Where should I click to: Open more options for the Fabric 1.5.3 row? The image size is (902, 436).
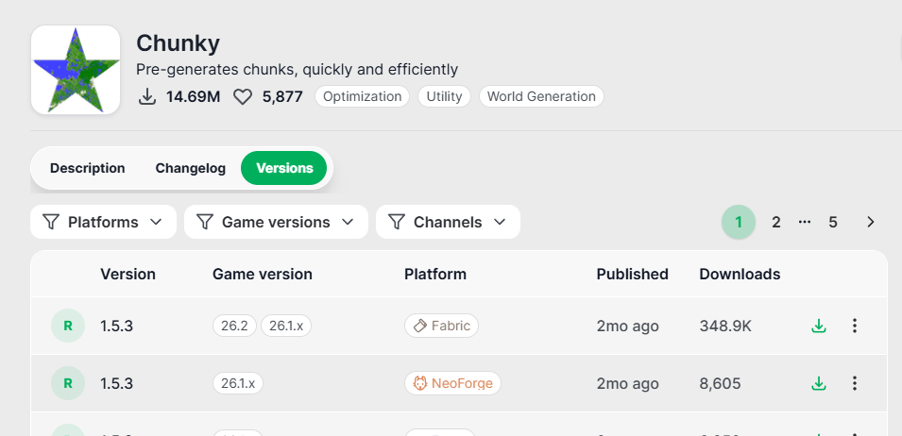point(855,326)
